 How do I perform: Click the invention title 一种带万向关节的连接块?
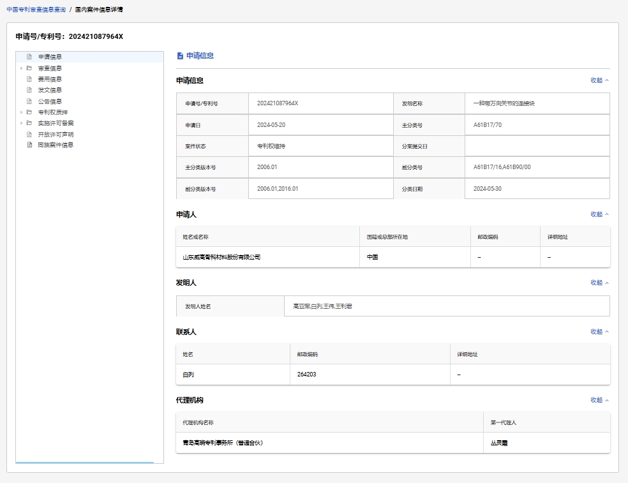point(504,103)
